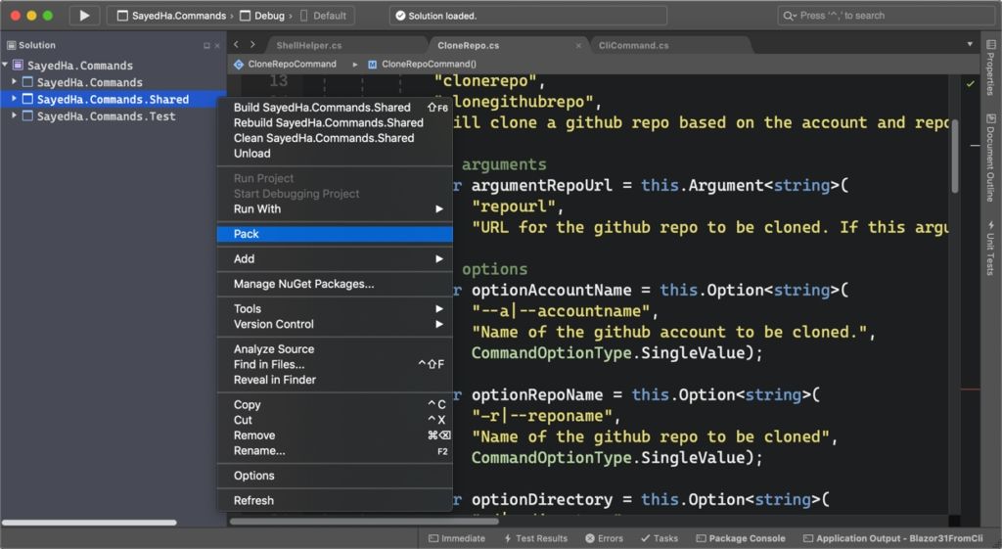Collapse the SayedHa.Commands solution node
The height and width of the screenshot is (549, 1002).
(x=5, y=65)
